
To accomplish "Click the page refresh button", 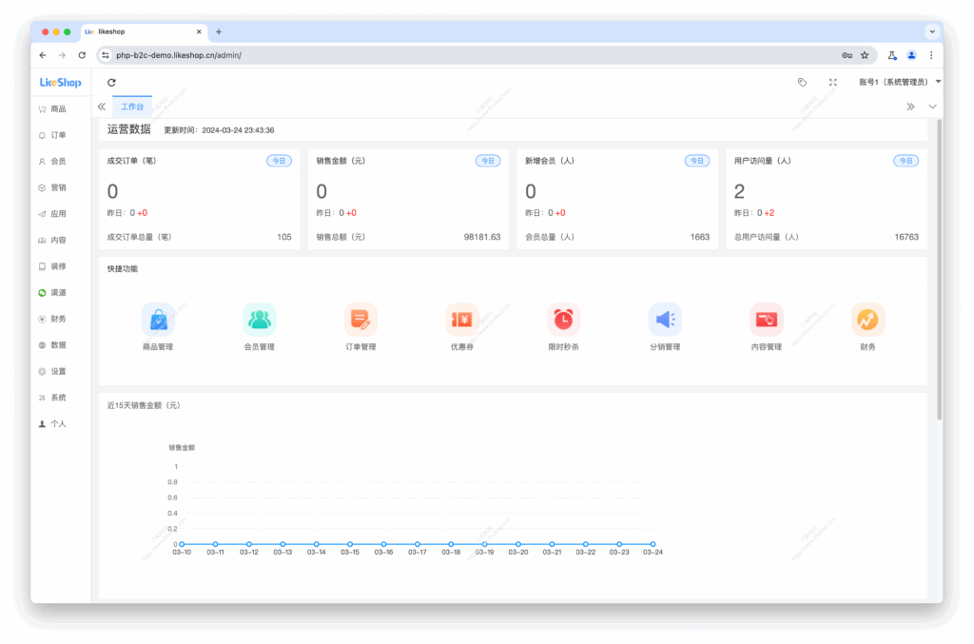I will 112,82.
